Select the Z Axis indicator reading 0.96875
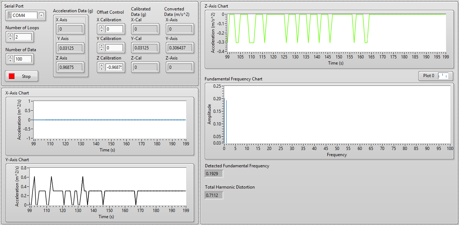 pos(71,67)
